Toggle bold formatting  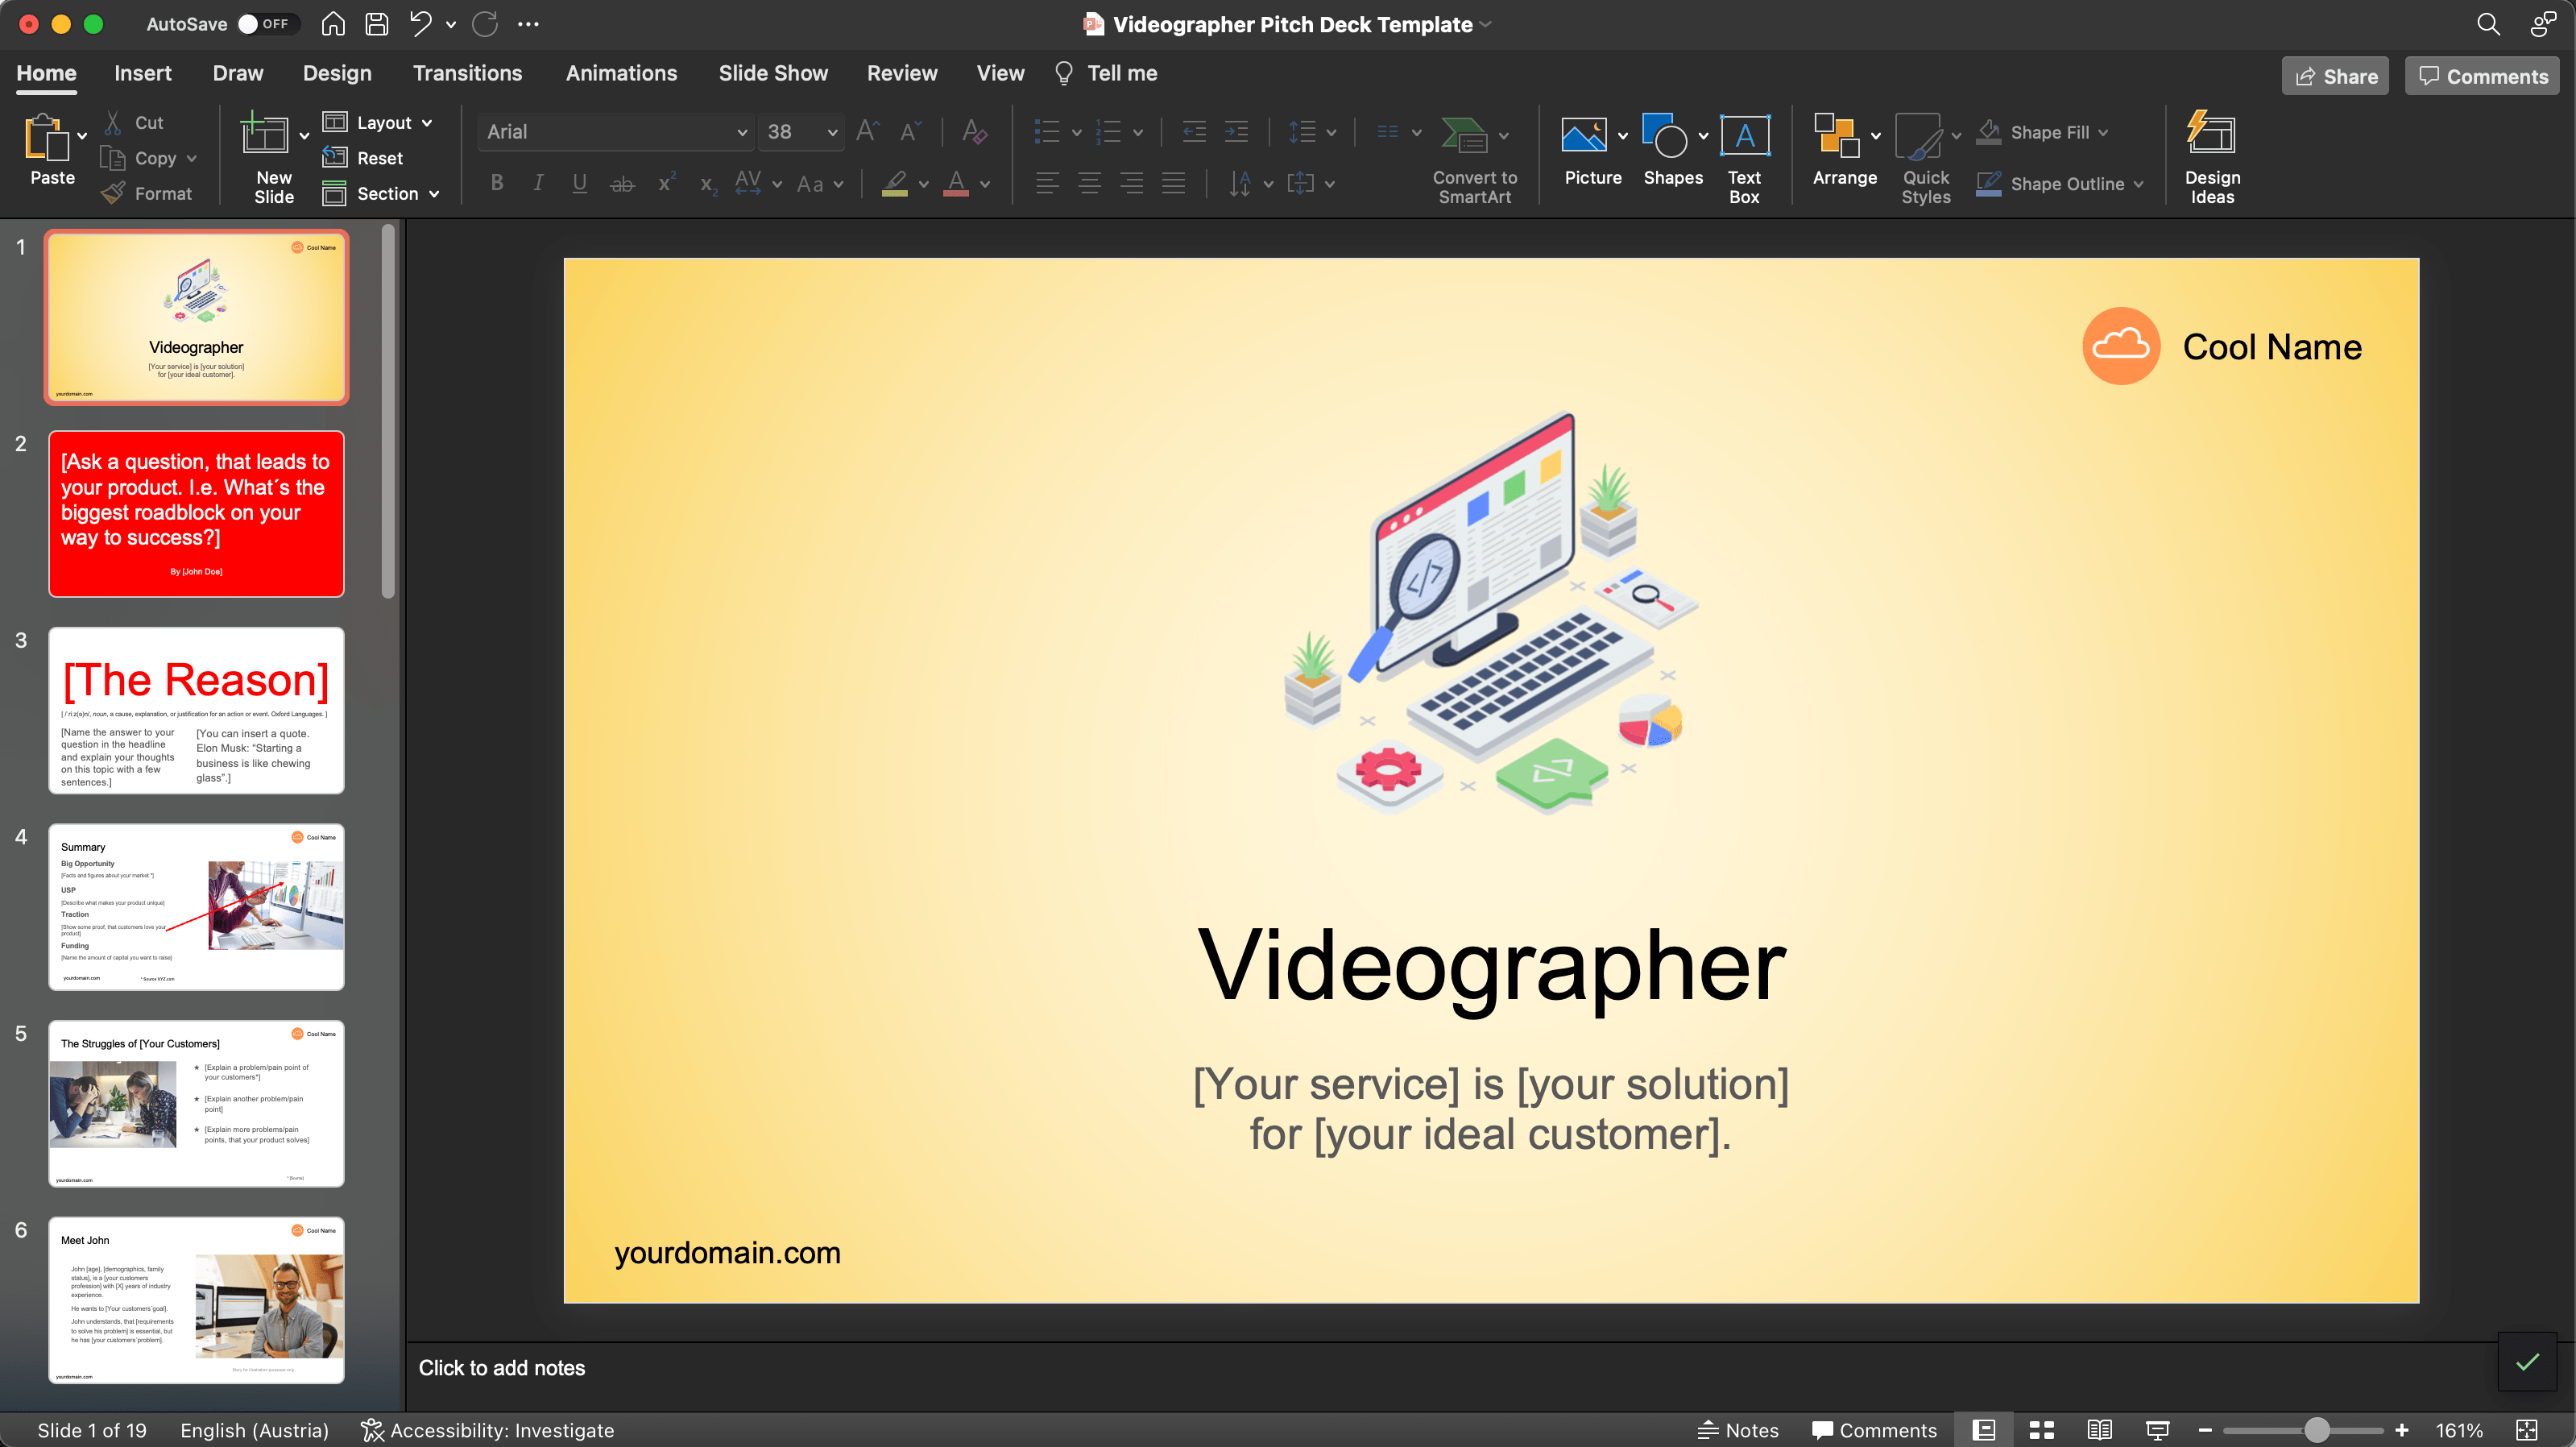pos(496,183)
